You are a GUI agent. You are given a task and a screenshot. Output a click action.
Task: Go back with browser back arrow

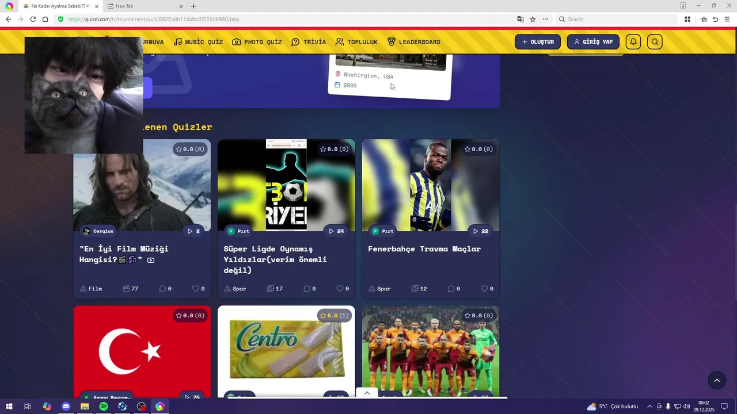point(8,19)
